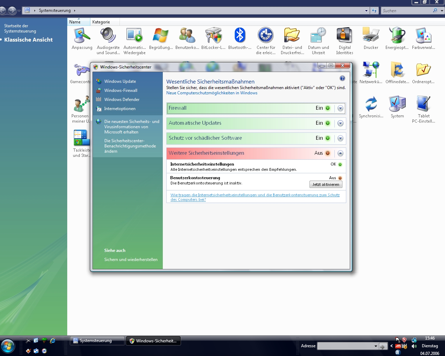Screen dimensions: 445x356
Task: Click the Forward navigation button
Action: click(12, 11)
